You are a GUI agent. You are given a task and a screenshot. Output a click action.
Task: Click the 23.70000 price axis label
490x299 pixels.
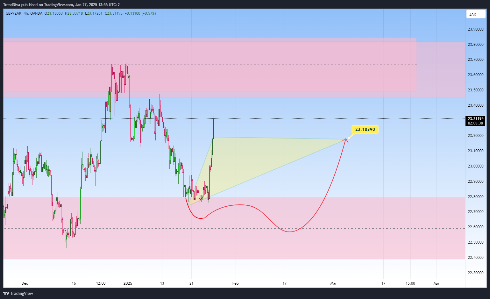pyautogui.click(x=475, y=60)
